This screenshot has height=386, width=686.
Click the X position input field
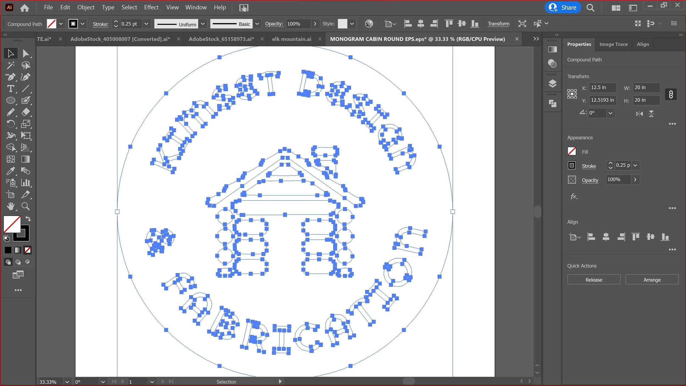[602, 87]
